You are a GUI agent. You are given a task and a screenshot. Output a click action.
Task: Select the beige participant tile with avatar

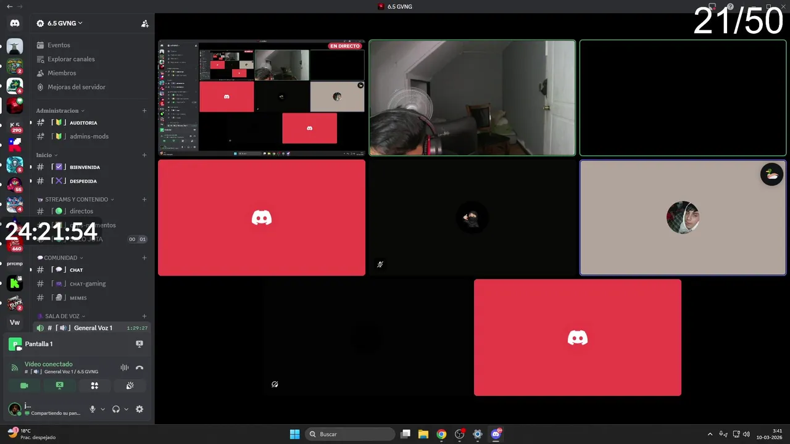click(683, 218)
